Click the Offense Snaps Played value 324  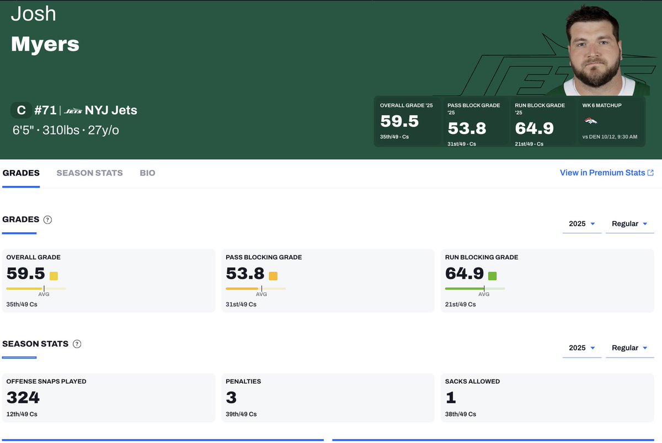pyautogui.click(x=23, y=397)
